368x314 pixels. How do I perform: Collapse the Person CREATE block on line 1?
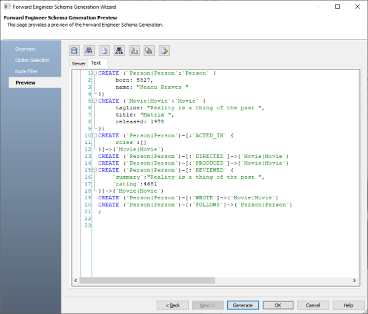click(95, 73)
